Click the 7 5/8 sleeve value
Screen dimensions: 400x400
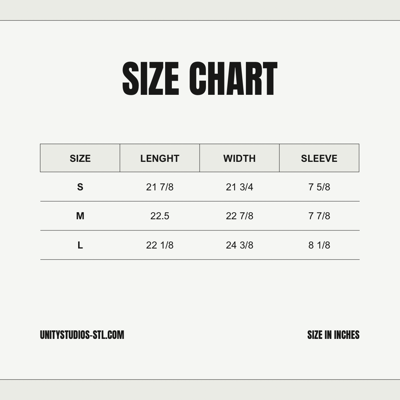tap(319, 187)
